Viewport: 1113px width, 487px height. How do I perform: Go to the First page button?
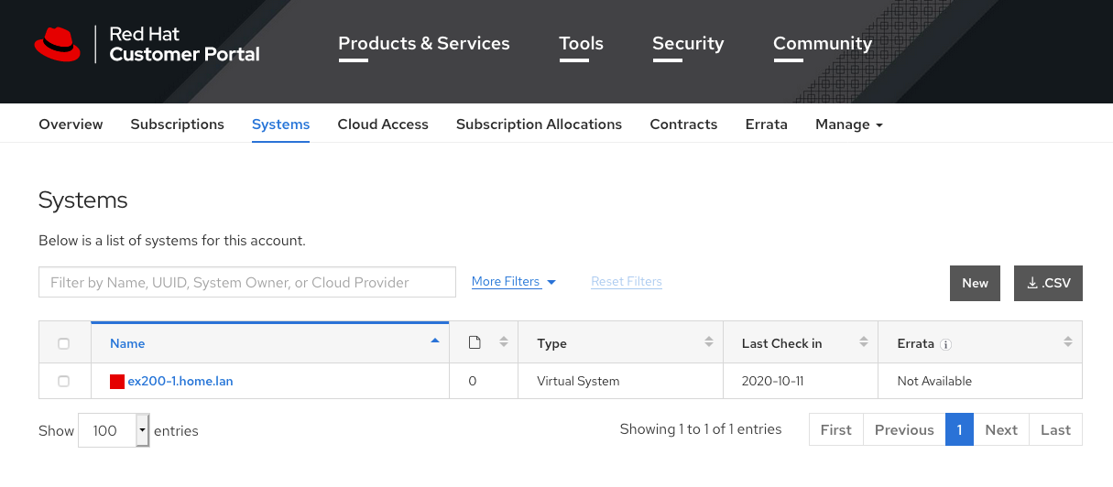click(x=836, y=429)
